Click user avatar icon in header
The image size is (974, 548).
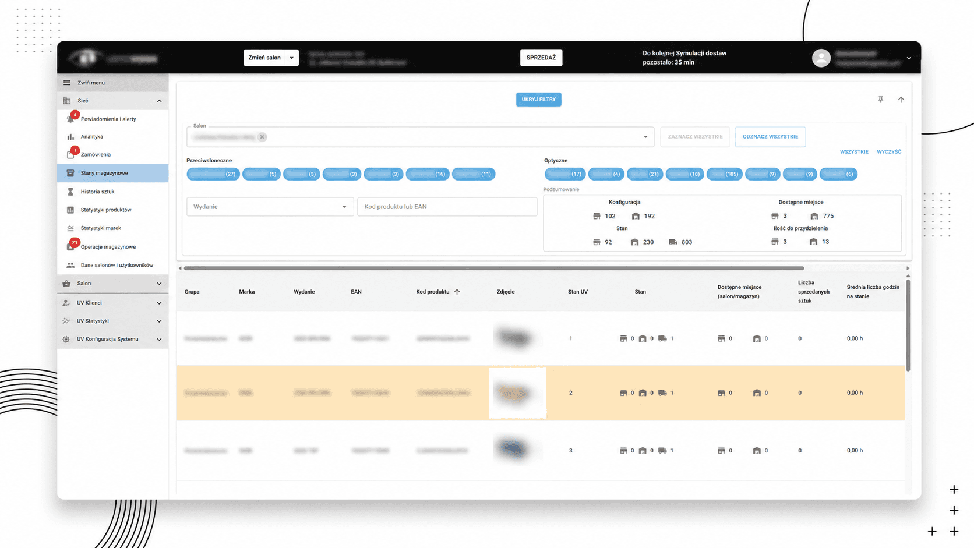(821, 58)
